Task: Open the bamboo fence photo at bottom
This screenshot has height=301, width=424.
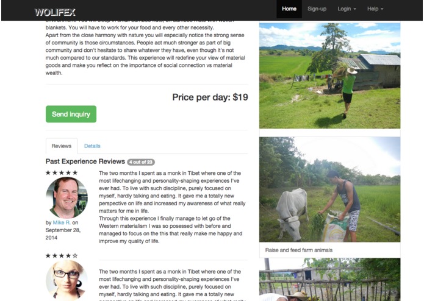Action: (x=329, y=280)
